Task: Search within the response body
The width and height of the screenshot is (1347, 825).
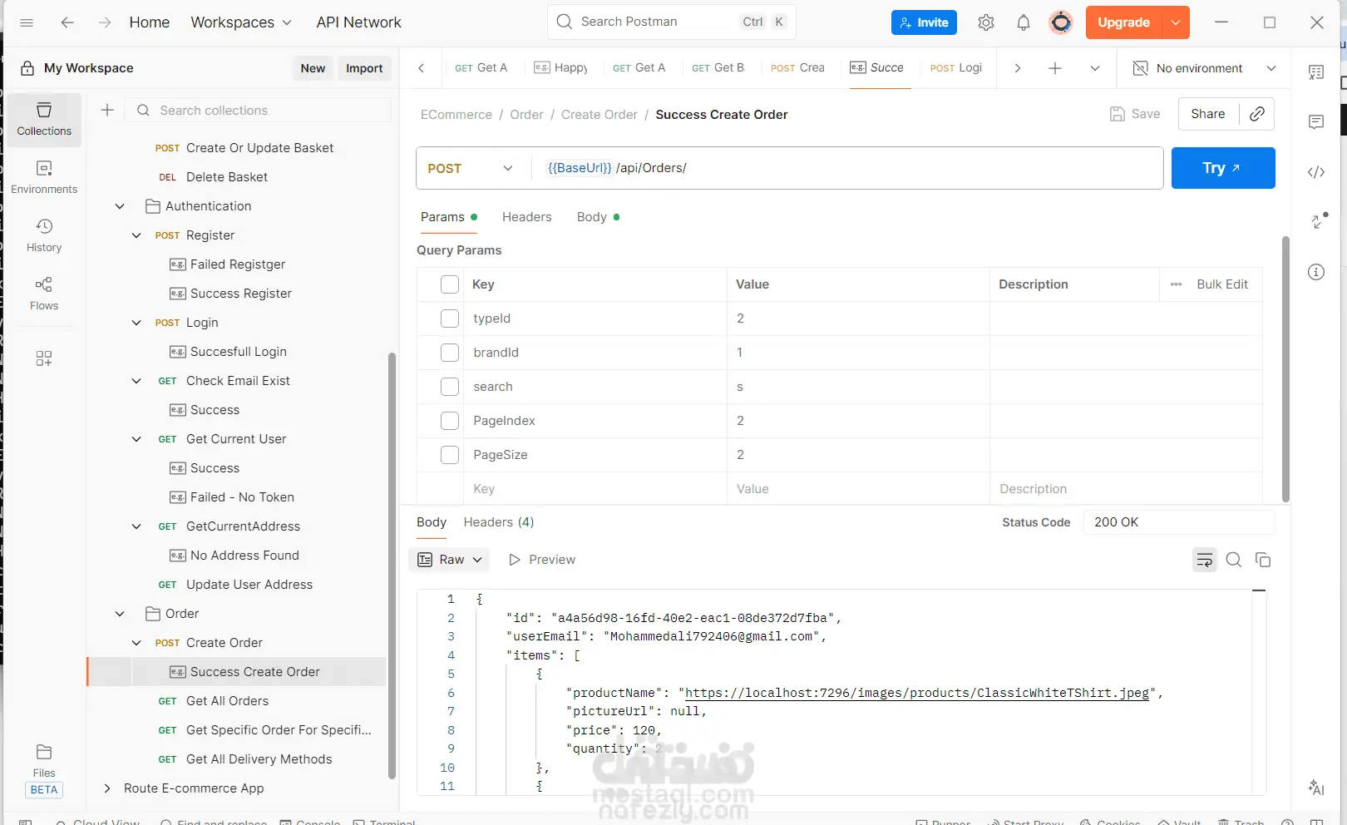Action: point(1234,560)
